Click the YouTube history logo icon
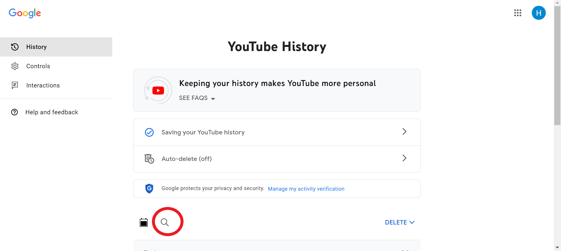Viewport: 561px width, 251px height. coord(158,90)
